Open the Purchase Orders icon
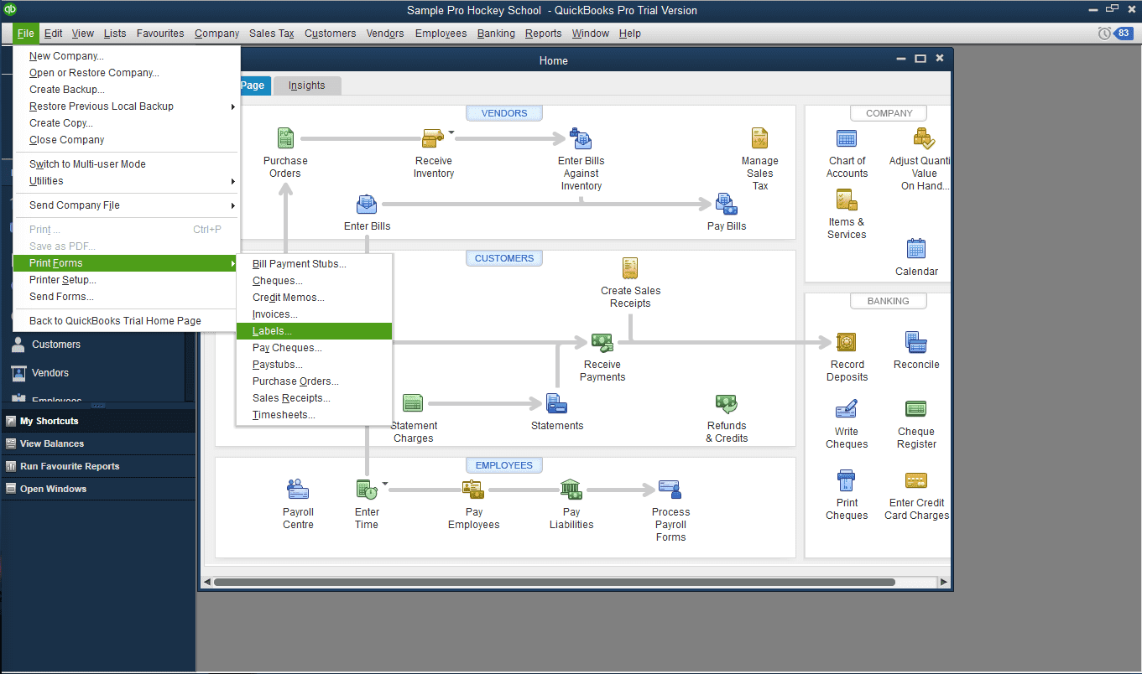1142x674 pixels. pyautogui.click(x=285, y=138)
